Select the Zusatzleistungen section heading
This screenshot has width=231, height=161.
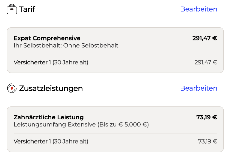pyautogui.click(x=51, y=88)
